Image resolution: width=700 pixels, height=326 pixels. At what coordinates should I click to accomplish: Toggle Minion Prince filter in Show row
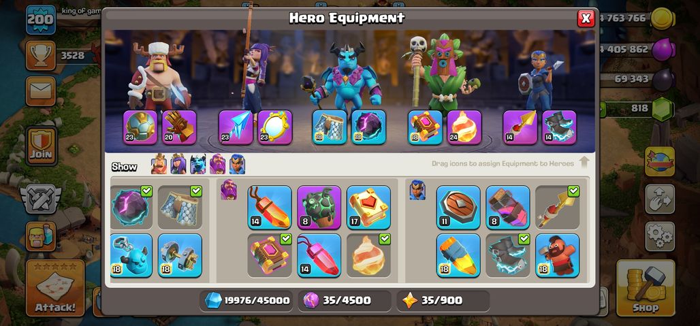coord(197,163)
